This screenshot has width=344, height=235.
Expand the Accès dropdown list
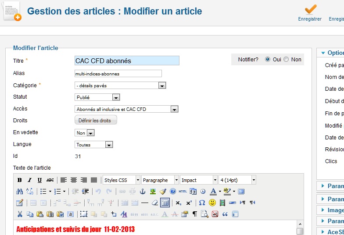pyautogui.click(x=126, y=109)
